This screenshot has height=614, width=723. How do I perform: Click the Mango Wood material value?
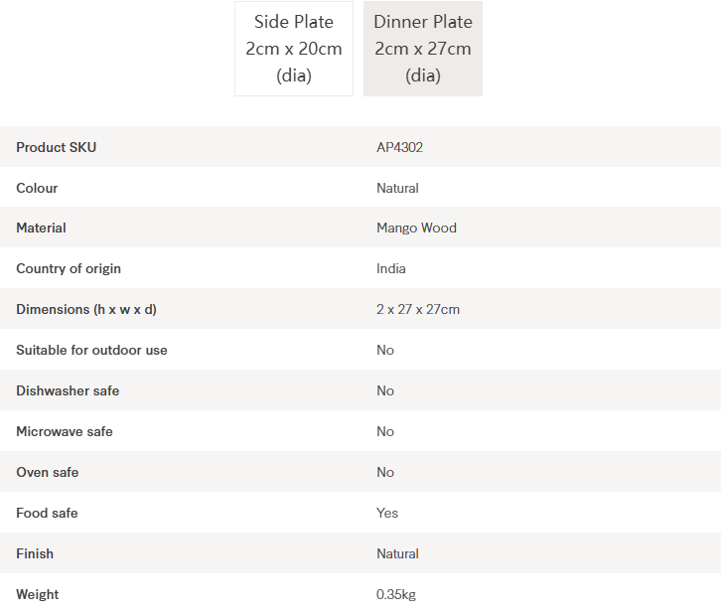[416, 228]
